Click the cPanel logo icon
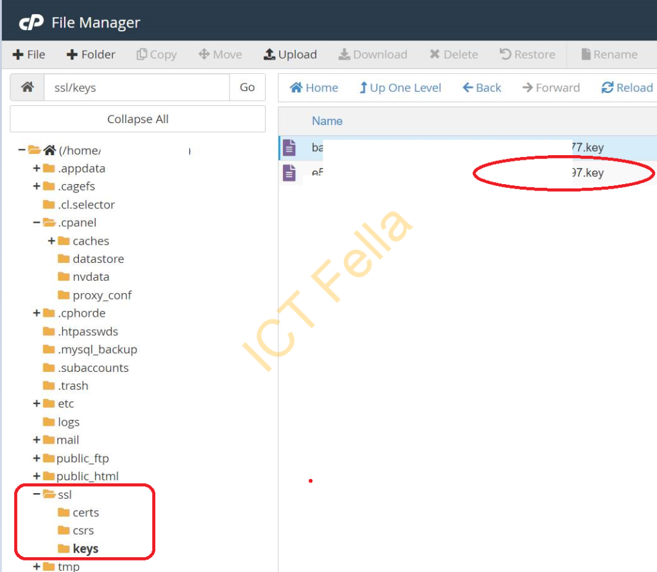 pyautogui.click(x=30, y=23)
